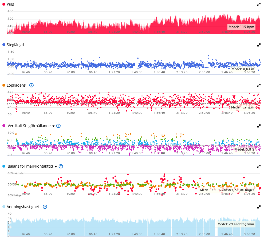The width and height of the screenshot is (264, 239).
Task: Click the 2,5 axis value on Vertikalt Stegförhållande chart
Action: (10, 155)
